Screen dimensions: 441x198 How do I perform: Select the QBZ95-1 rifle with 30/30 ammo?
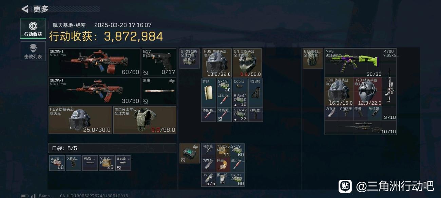click(x=95, y=91)
